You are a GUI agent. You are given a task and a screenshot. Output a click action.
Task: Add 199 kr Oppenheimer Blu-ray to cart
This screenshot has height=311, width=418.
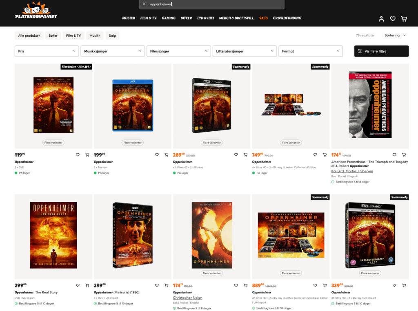[167, 155]
